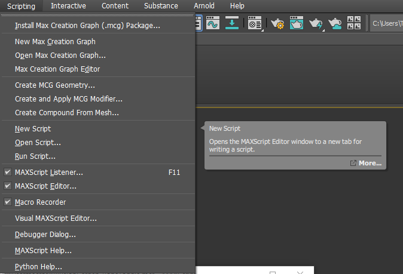Open the Substance menu
This screenshot has width=403, height=274.
[161, 5]
